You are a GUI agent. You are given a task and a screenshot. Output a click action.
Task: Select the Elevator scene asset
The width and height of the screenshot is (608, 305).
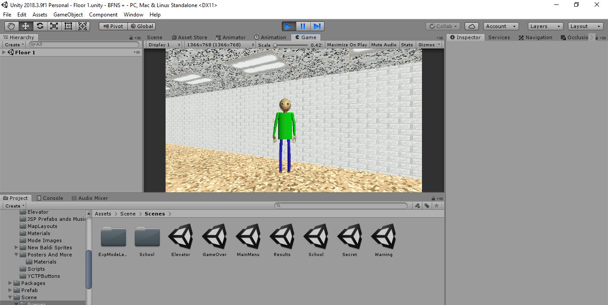(x=181, y=241)
